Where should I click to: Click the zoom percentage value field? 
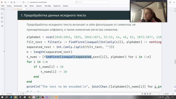pos(167,94)
